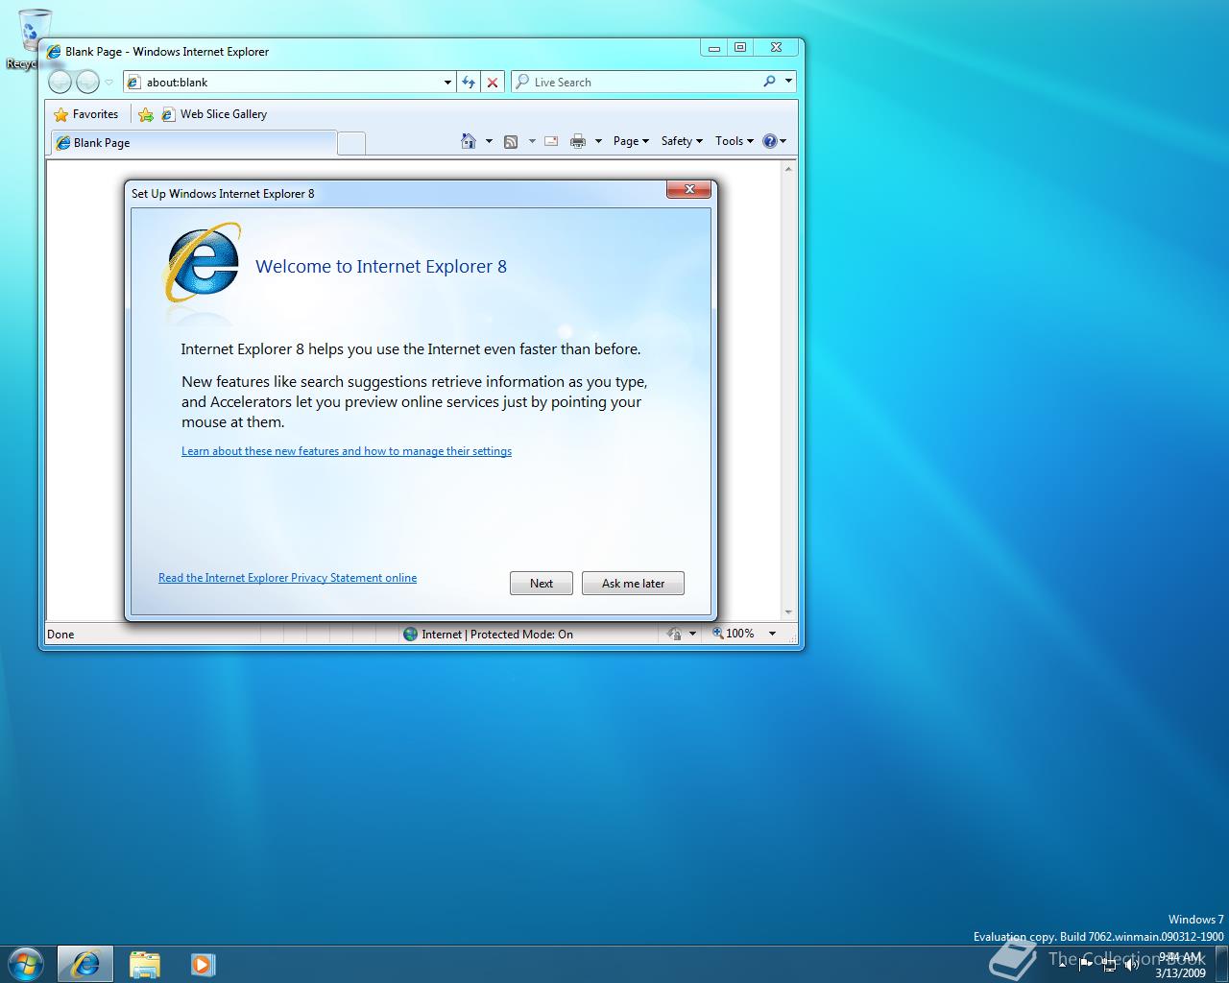Click the Done status bar text
Image resolution: width=1229 pixels, height=983 pixels.
tap(60, 635)
